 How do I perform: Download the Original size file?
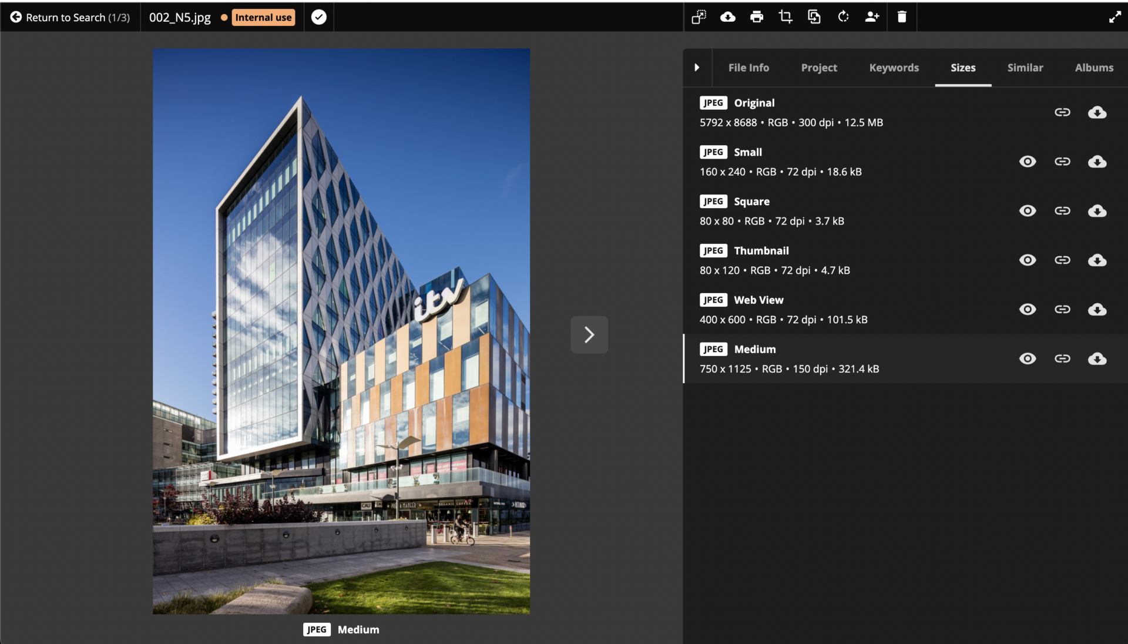tap(1097, 112)
